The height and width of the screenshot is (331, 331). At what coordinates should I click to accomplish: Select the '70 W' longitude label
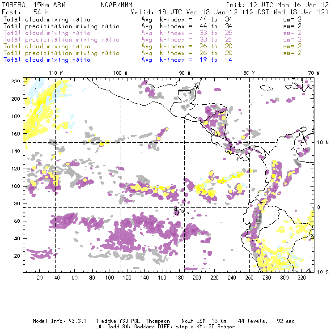(314, 73)
